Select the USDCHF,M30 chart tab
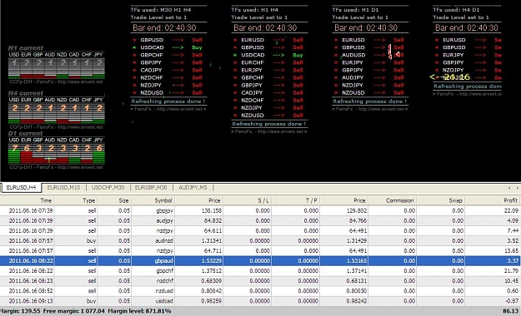Image resolution: width=521 pixels, height=316 pixels. pyautogui.click(x=108, y=187)
